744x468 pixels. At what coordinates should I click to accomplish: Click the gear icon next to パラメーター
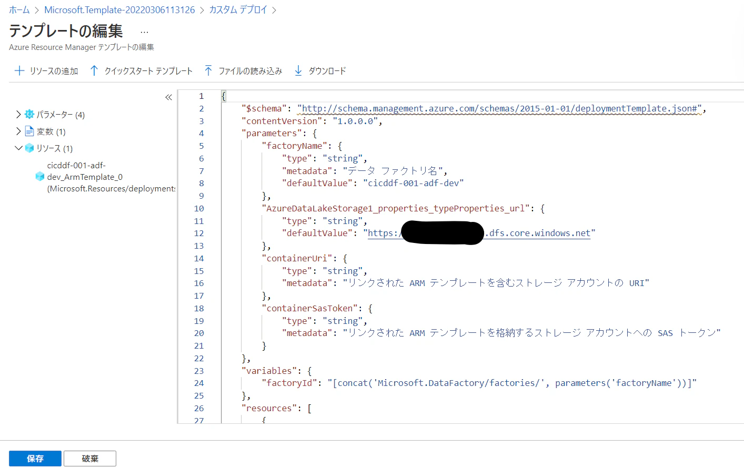pyautogui.click(x=29, y=114)
